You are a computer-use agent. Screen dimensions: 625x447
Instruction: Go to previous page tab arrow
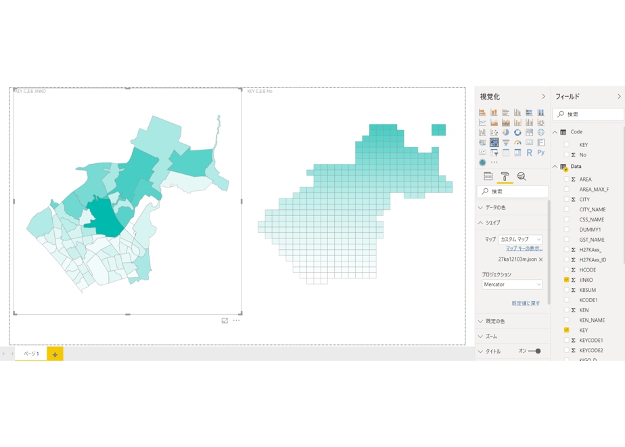tap(3, 354)
